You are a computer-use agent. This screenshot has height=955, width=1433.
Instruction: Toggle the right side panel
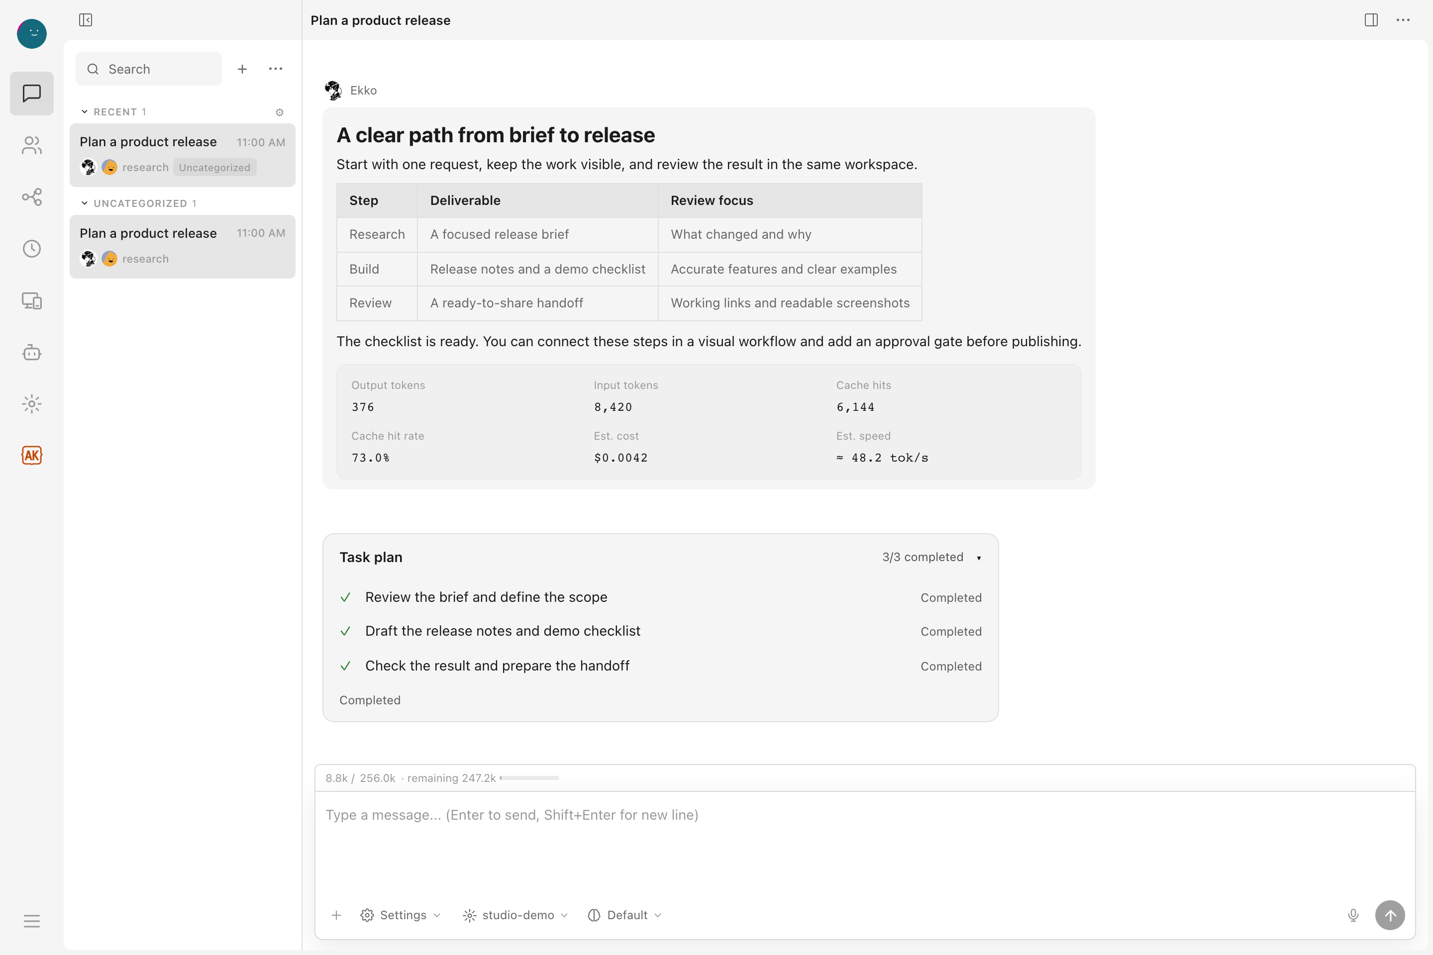point(1371,20)
